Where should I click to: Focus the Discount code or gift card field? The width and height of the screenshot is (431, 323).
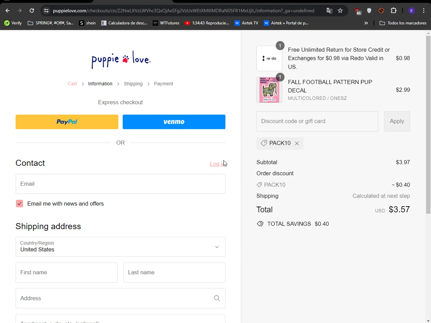[x=317, y=121]
